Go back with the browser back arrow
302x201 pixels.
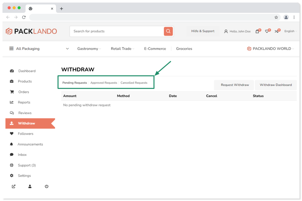click(8, 17)
